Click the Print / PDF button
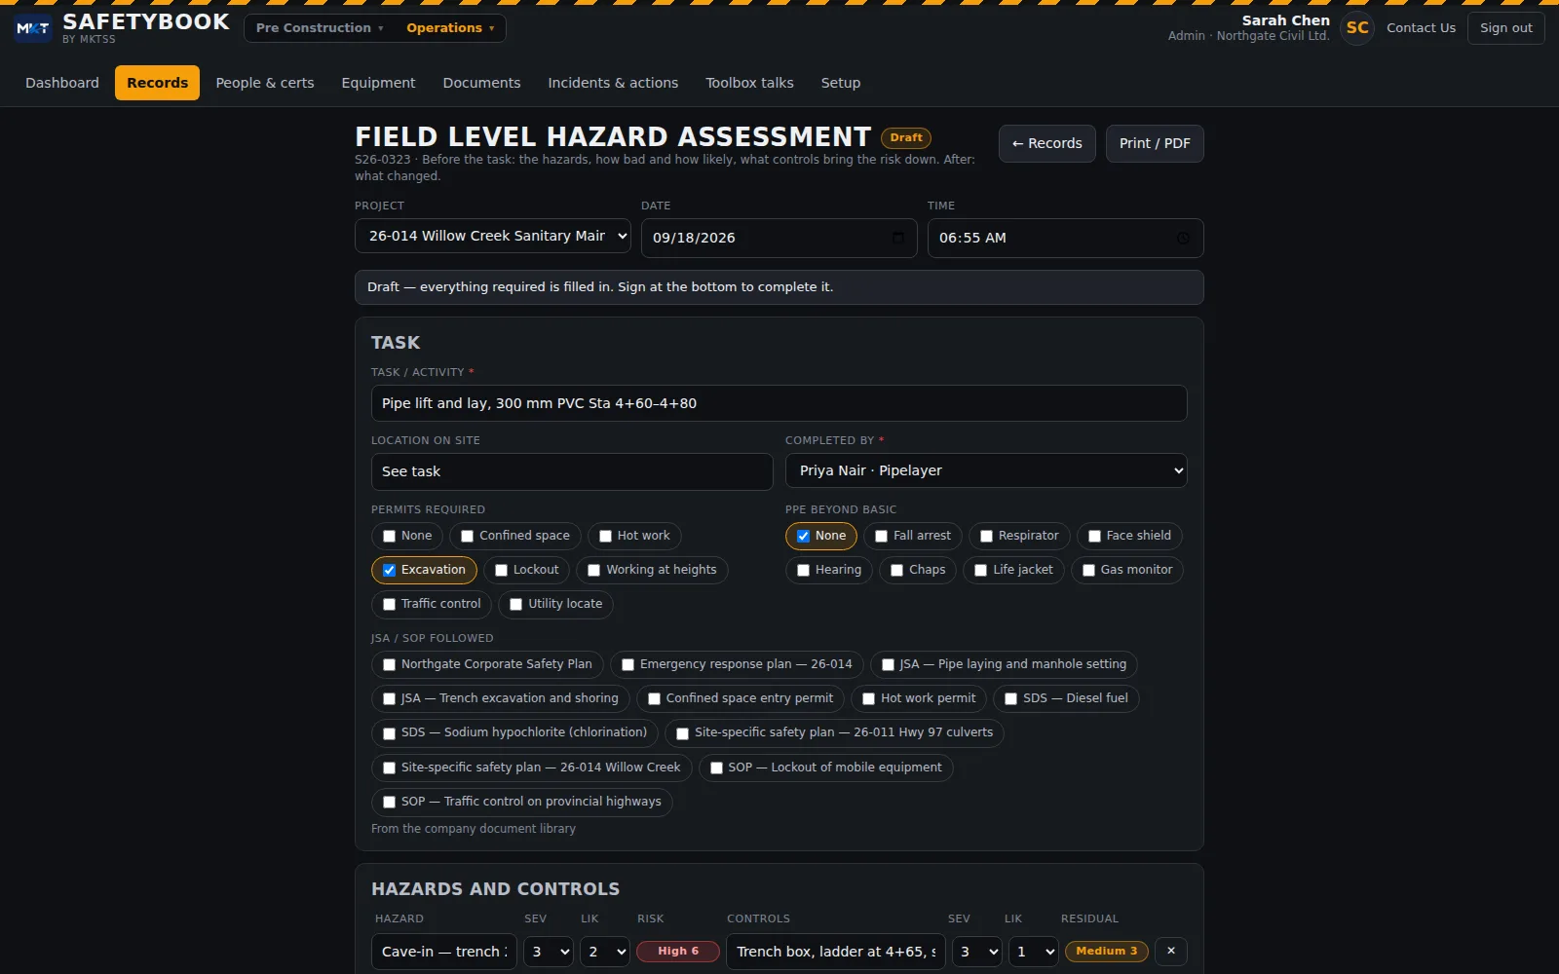Viewport: 1559px width, 974px height. (x=1155, y=143)
